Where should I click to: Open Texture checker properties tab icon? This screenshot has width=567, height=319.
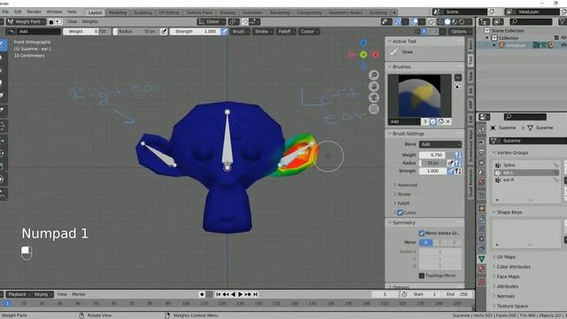coord(482,282)
